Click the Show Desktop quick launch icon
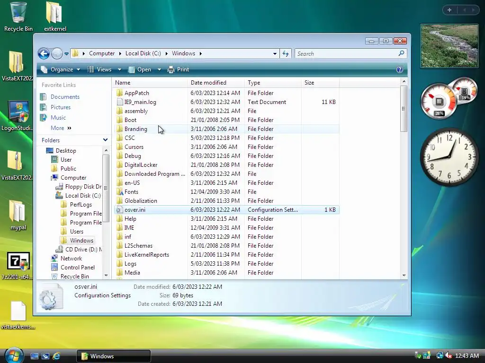485x363 pixels. (34, 356)
